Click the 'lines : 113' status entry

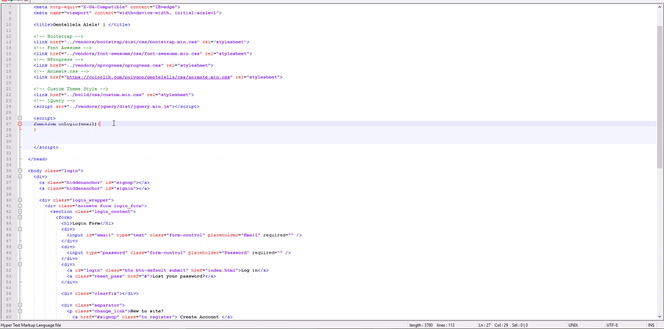coord(446,325)
